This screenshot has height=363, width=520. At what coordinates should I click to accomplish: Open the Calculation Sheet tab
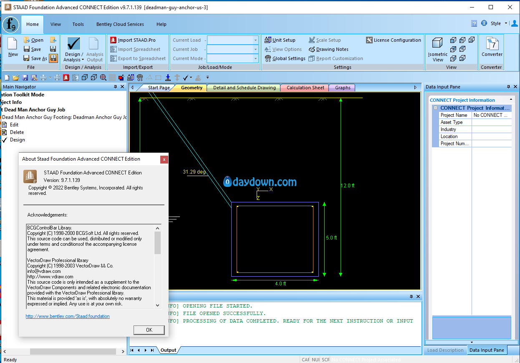(x=305, y=88)
